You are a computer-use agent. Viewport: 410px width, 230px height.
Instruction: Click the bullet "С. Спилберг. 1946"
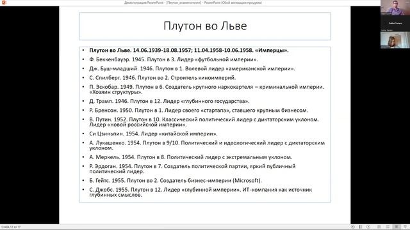pos(162,78)
